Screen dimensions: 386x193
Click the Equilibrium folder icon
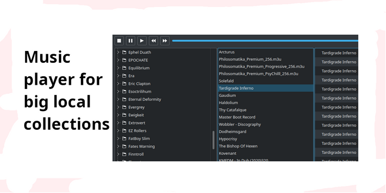(x=124, y=68)
